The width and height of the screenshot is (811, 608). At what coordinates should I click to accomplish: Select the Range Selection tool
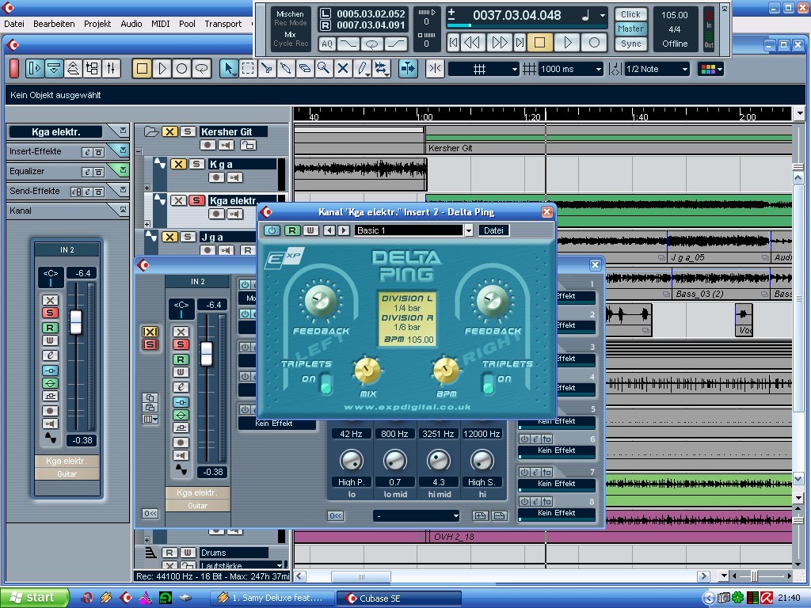248,69
